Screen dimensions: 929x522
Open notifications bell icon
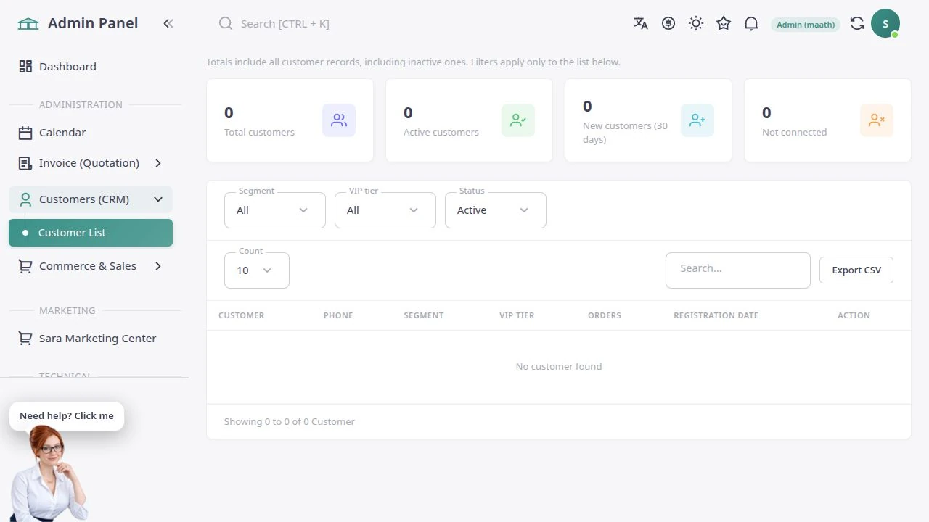tap(751, 23)
